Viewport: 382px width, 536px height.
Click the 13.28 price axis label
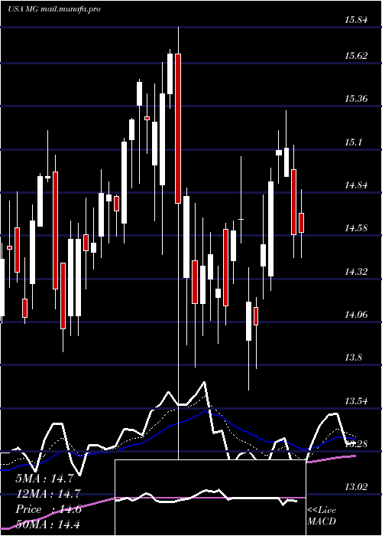click(356, 444)
